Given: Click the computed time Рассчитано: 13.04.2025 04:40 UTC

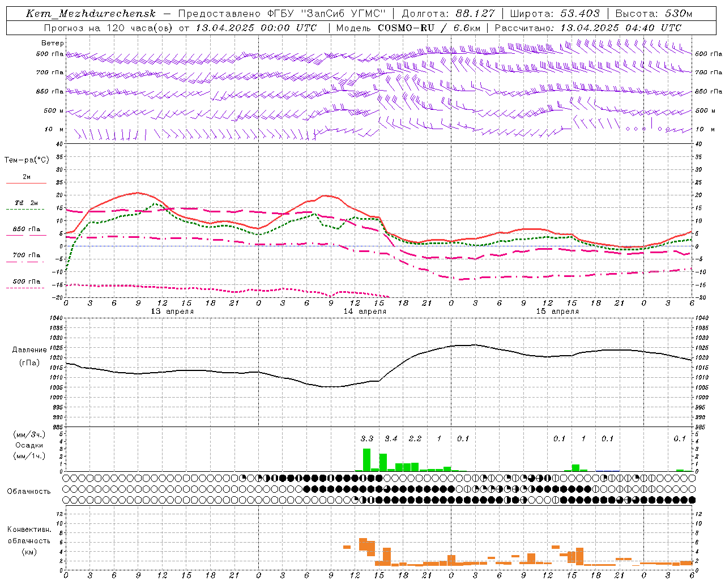Looking at the screenshot, I should click(588, 28).
